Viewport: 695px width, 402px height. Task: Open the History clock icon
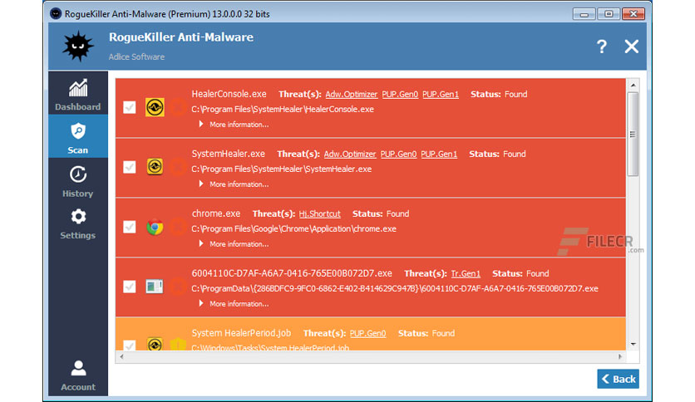pos(78,174)
